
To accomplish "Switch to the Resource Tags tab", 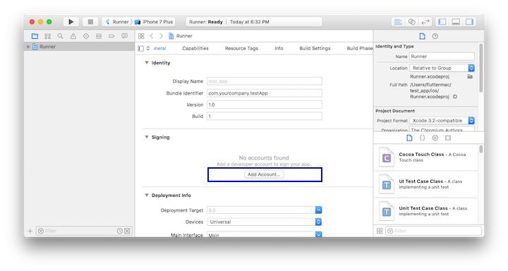I will pyautogui.click(x=241, y=48).
